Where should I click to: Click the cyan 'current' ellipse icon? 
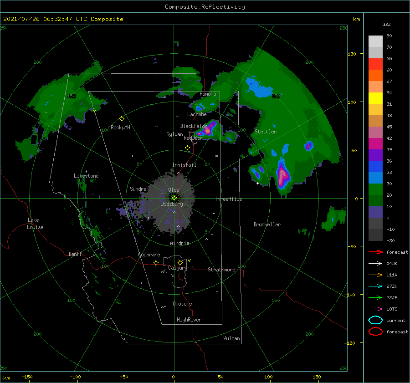375,320
